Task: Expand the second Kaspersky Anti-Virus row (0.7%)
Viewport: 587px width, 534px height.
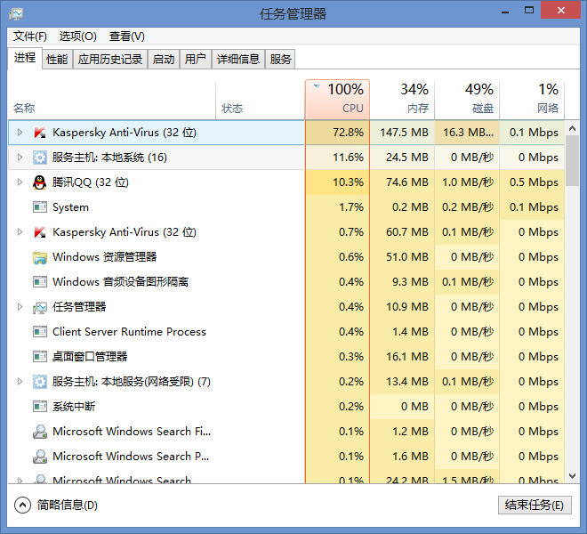Action: coord(20,232)
